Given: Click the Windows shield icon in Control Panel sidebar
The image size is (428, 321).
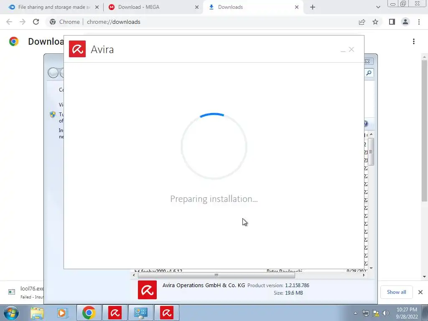Looking at the screenshot, I should (x=53, y=115).
